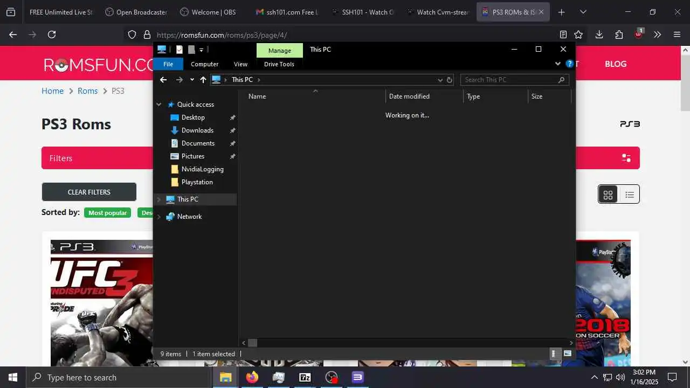Open the list all tabs dropdown
Screen dimensions: 690x388
pyautogui.click(x=583, y=12)
